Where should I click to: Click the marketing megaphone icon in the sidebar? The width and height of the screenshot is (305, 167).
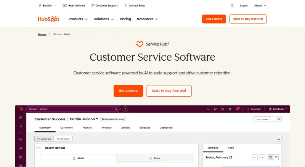(x=21, y=148)
